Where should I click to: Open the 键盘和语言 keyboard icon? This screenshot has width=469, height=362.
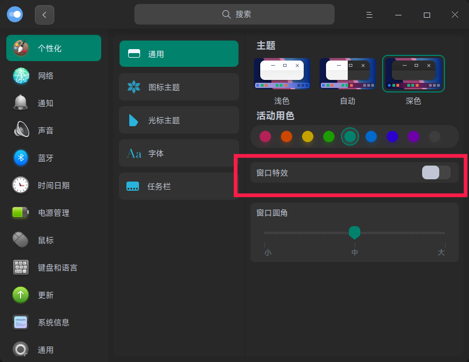21,267
